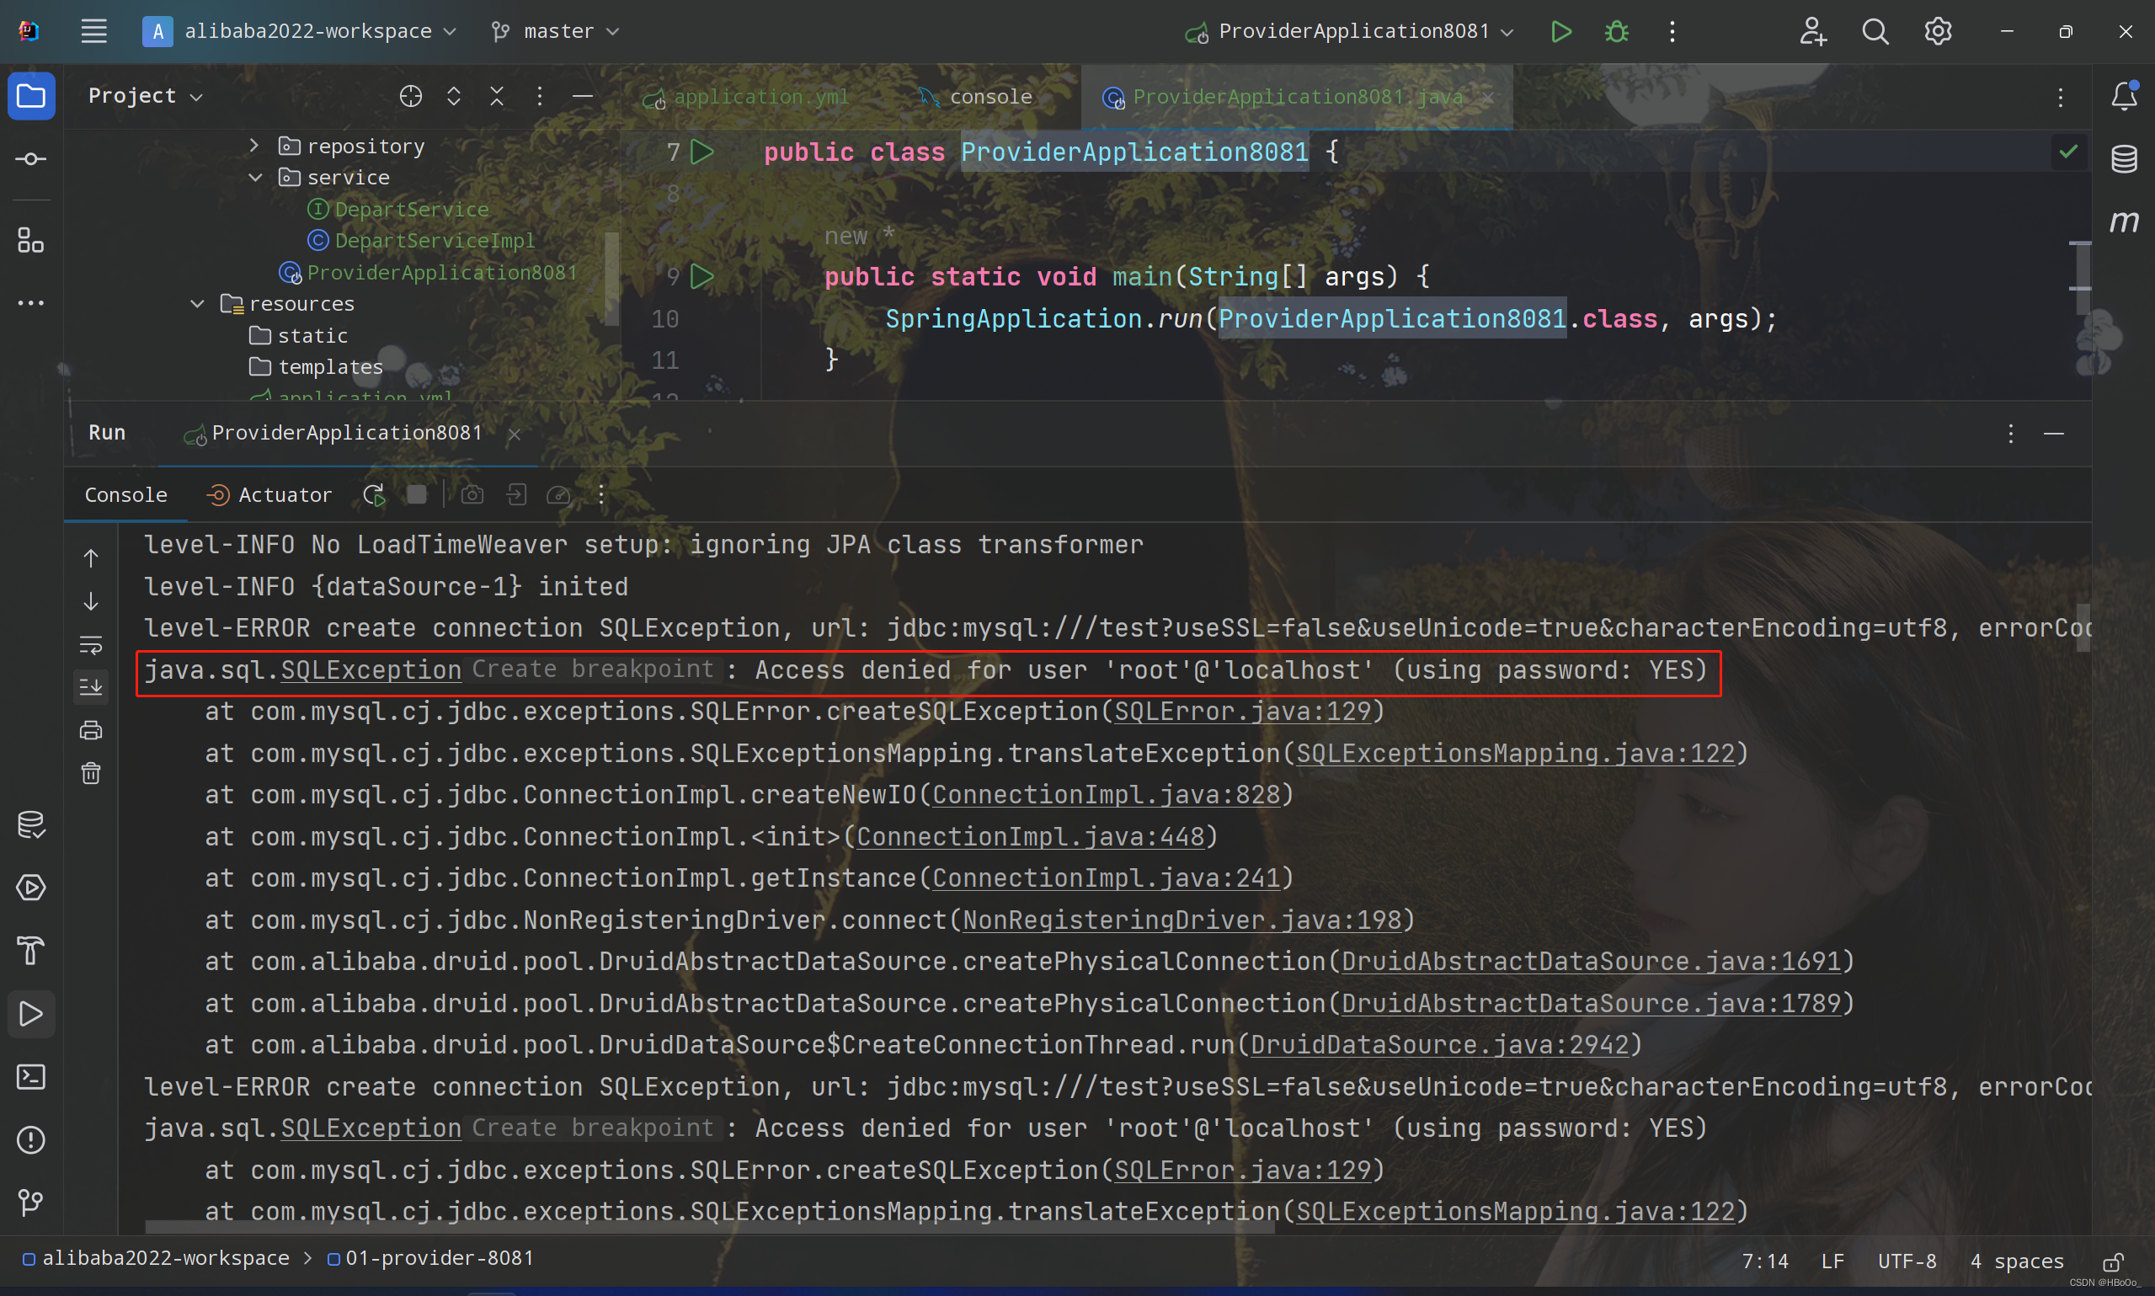
Task: Open ProviderApplication8081 run configuration dropdown
Action: [x=1350, y=31]
